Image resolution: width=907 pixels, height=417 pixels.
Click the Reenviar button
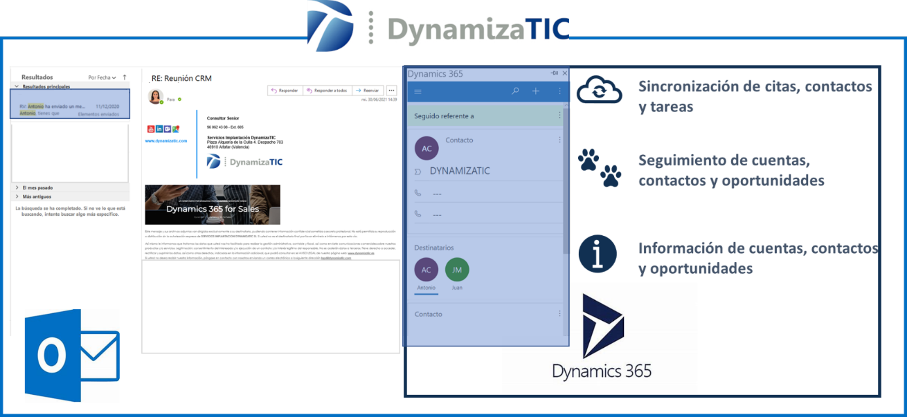pyautogui.click(x=368, y=91)
